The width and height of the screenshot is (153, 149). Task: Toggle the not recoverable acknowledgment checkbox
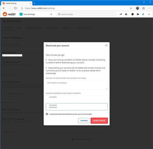47,114
